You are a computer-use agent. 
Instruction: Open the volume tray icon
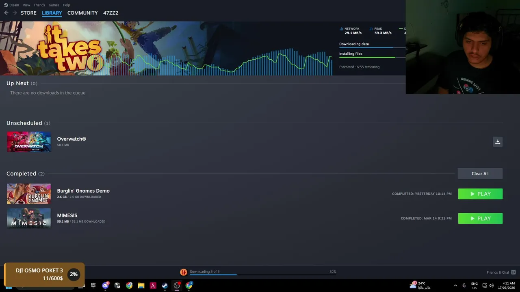tap(491, 286)
